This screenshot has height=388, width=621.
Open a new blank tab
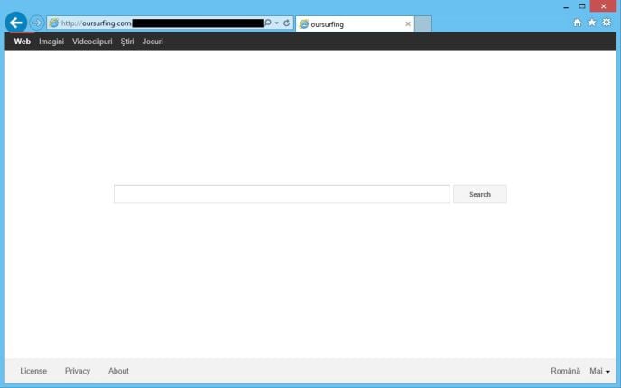tap(423, 24)
